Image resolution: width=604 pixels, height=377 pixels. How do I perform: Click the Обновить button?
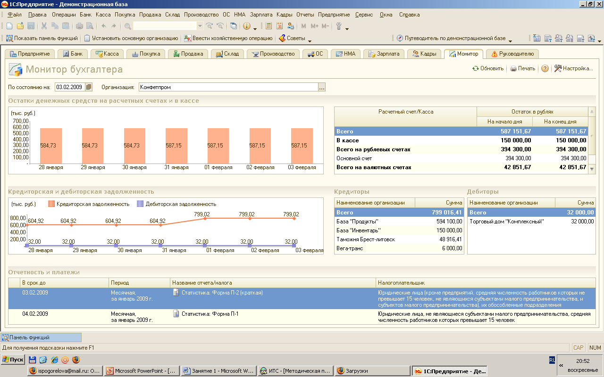pos(488,68)
